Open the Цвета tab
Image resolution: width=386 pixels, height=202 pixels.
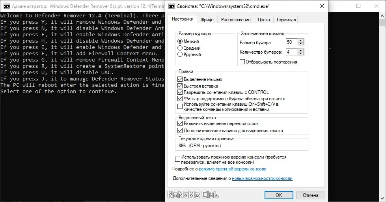[x=264, y=20]
